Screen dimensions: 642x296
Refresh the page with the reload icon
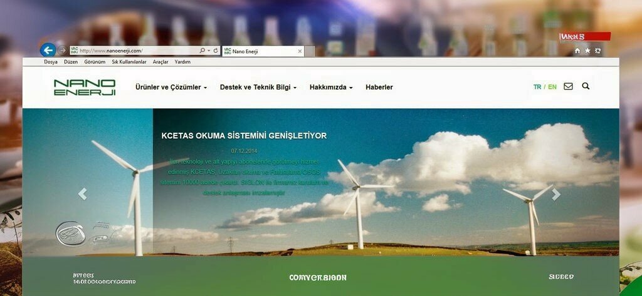[216, 51]
